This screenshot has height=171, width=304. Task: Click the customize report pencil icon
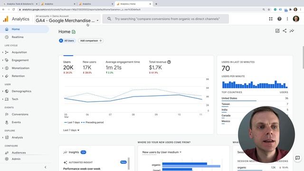(x=277, y=31)
